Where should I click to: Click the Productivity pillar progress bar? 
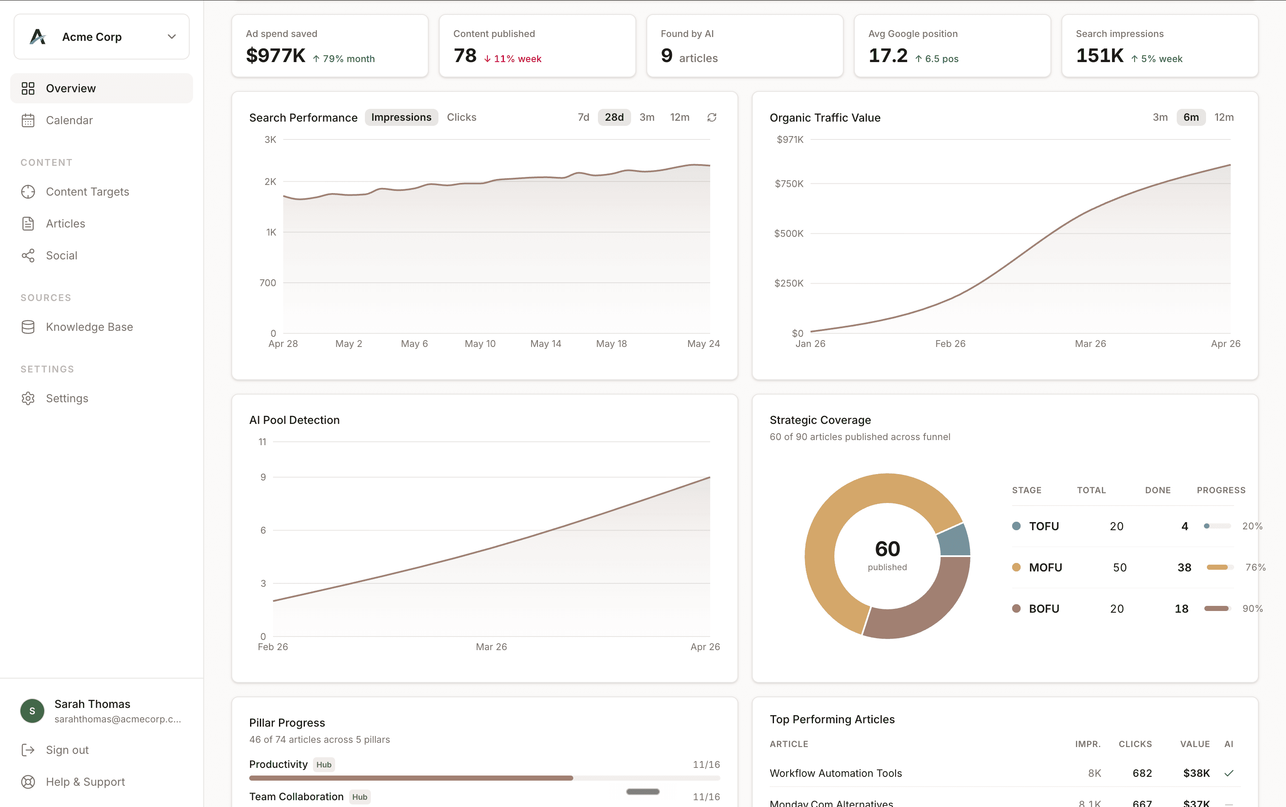[x=485, y=778]
